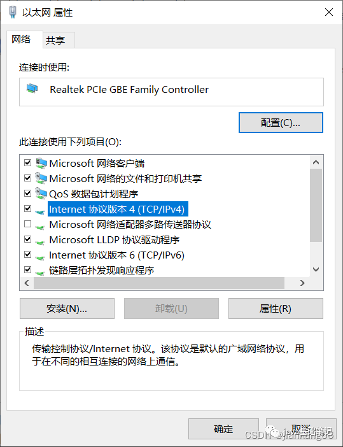
Task: Click the TCP/IPv6 protocol icon
Action: coord(40,257)
